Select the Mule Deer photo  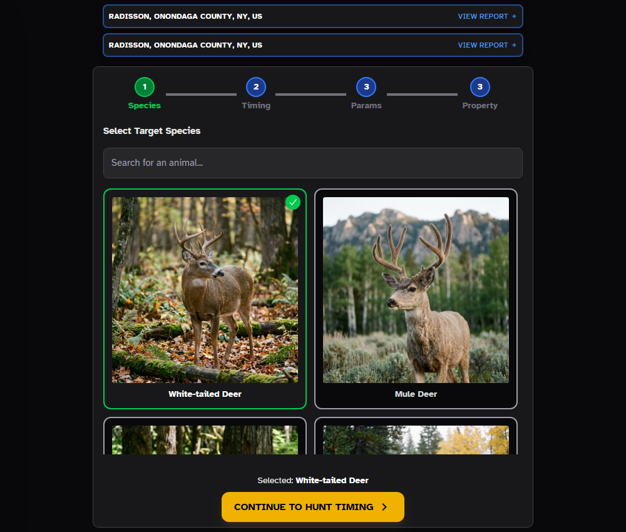click(x=416, y=290)
